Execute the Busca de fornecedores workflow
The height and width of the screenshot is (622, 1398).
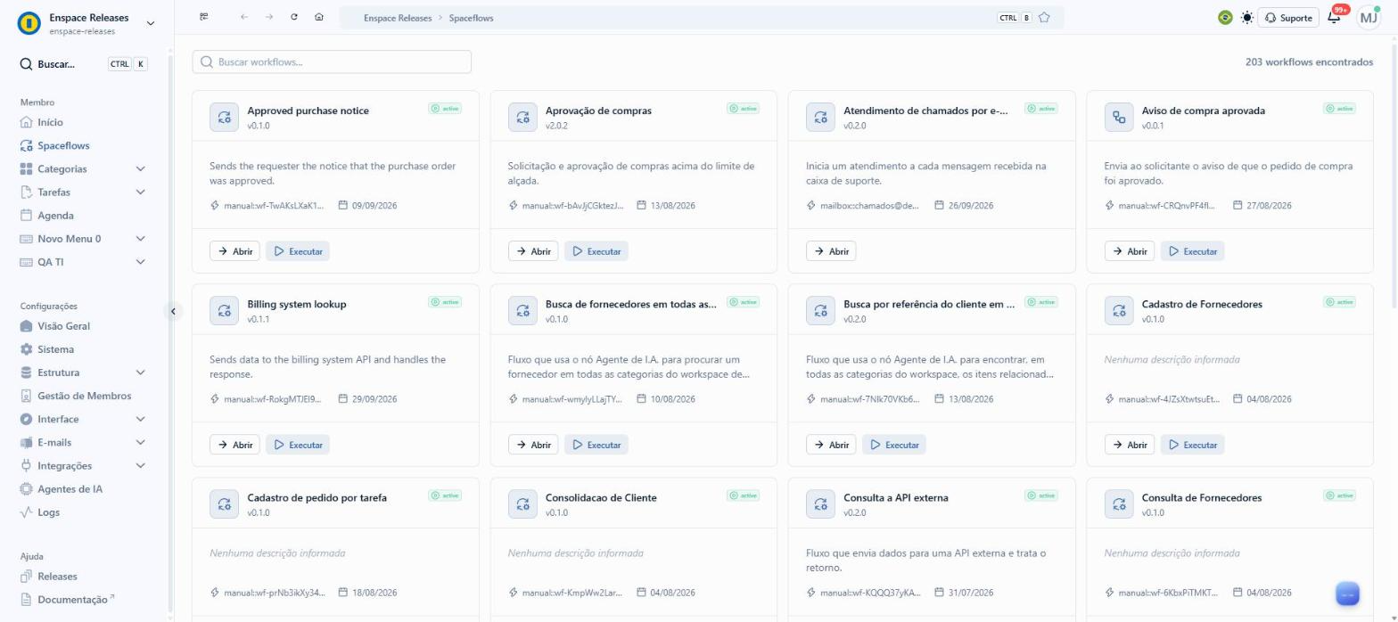coord(596,445)
